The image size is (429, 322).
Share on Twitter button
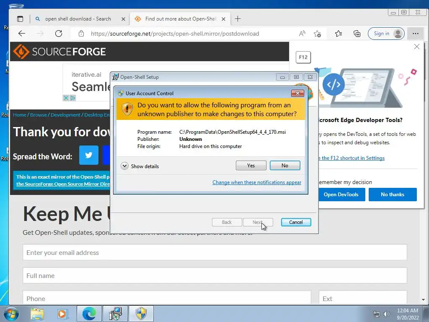coord(89,155)
